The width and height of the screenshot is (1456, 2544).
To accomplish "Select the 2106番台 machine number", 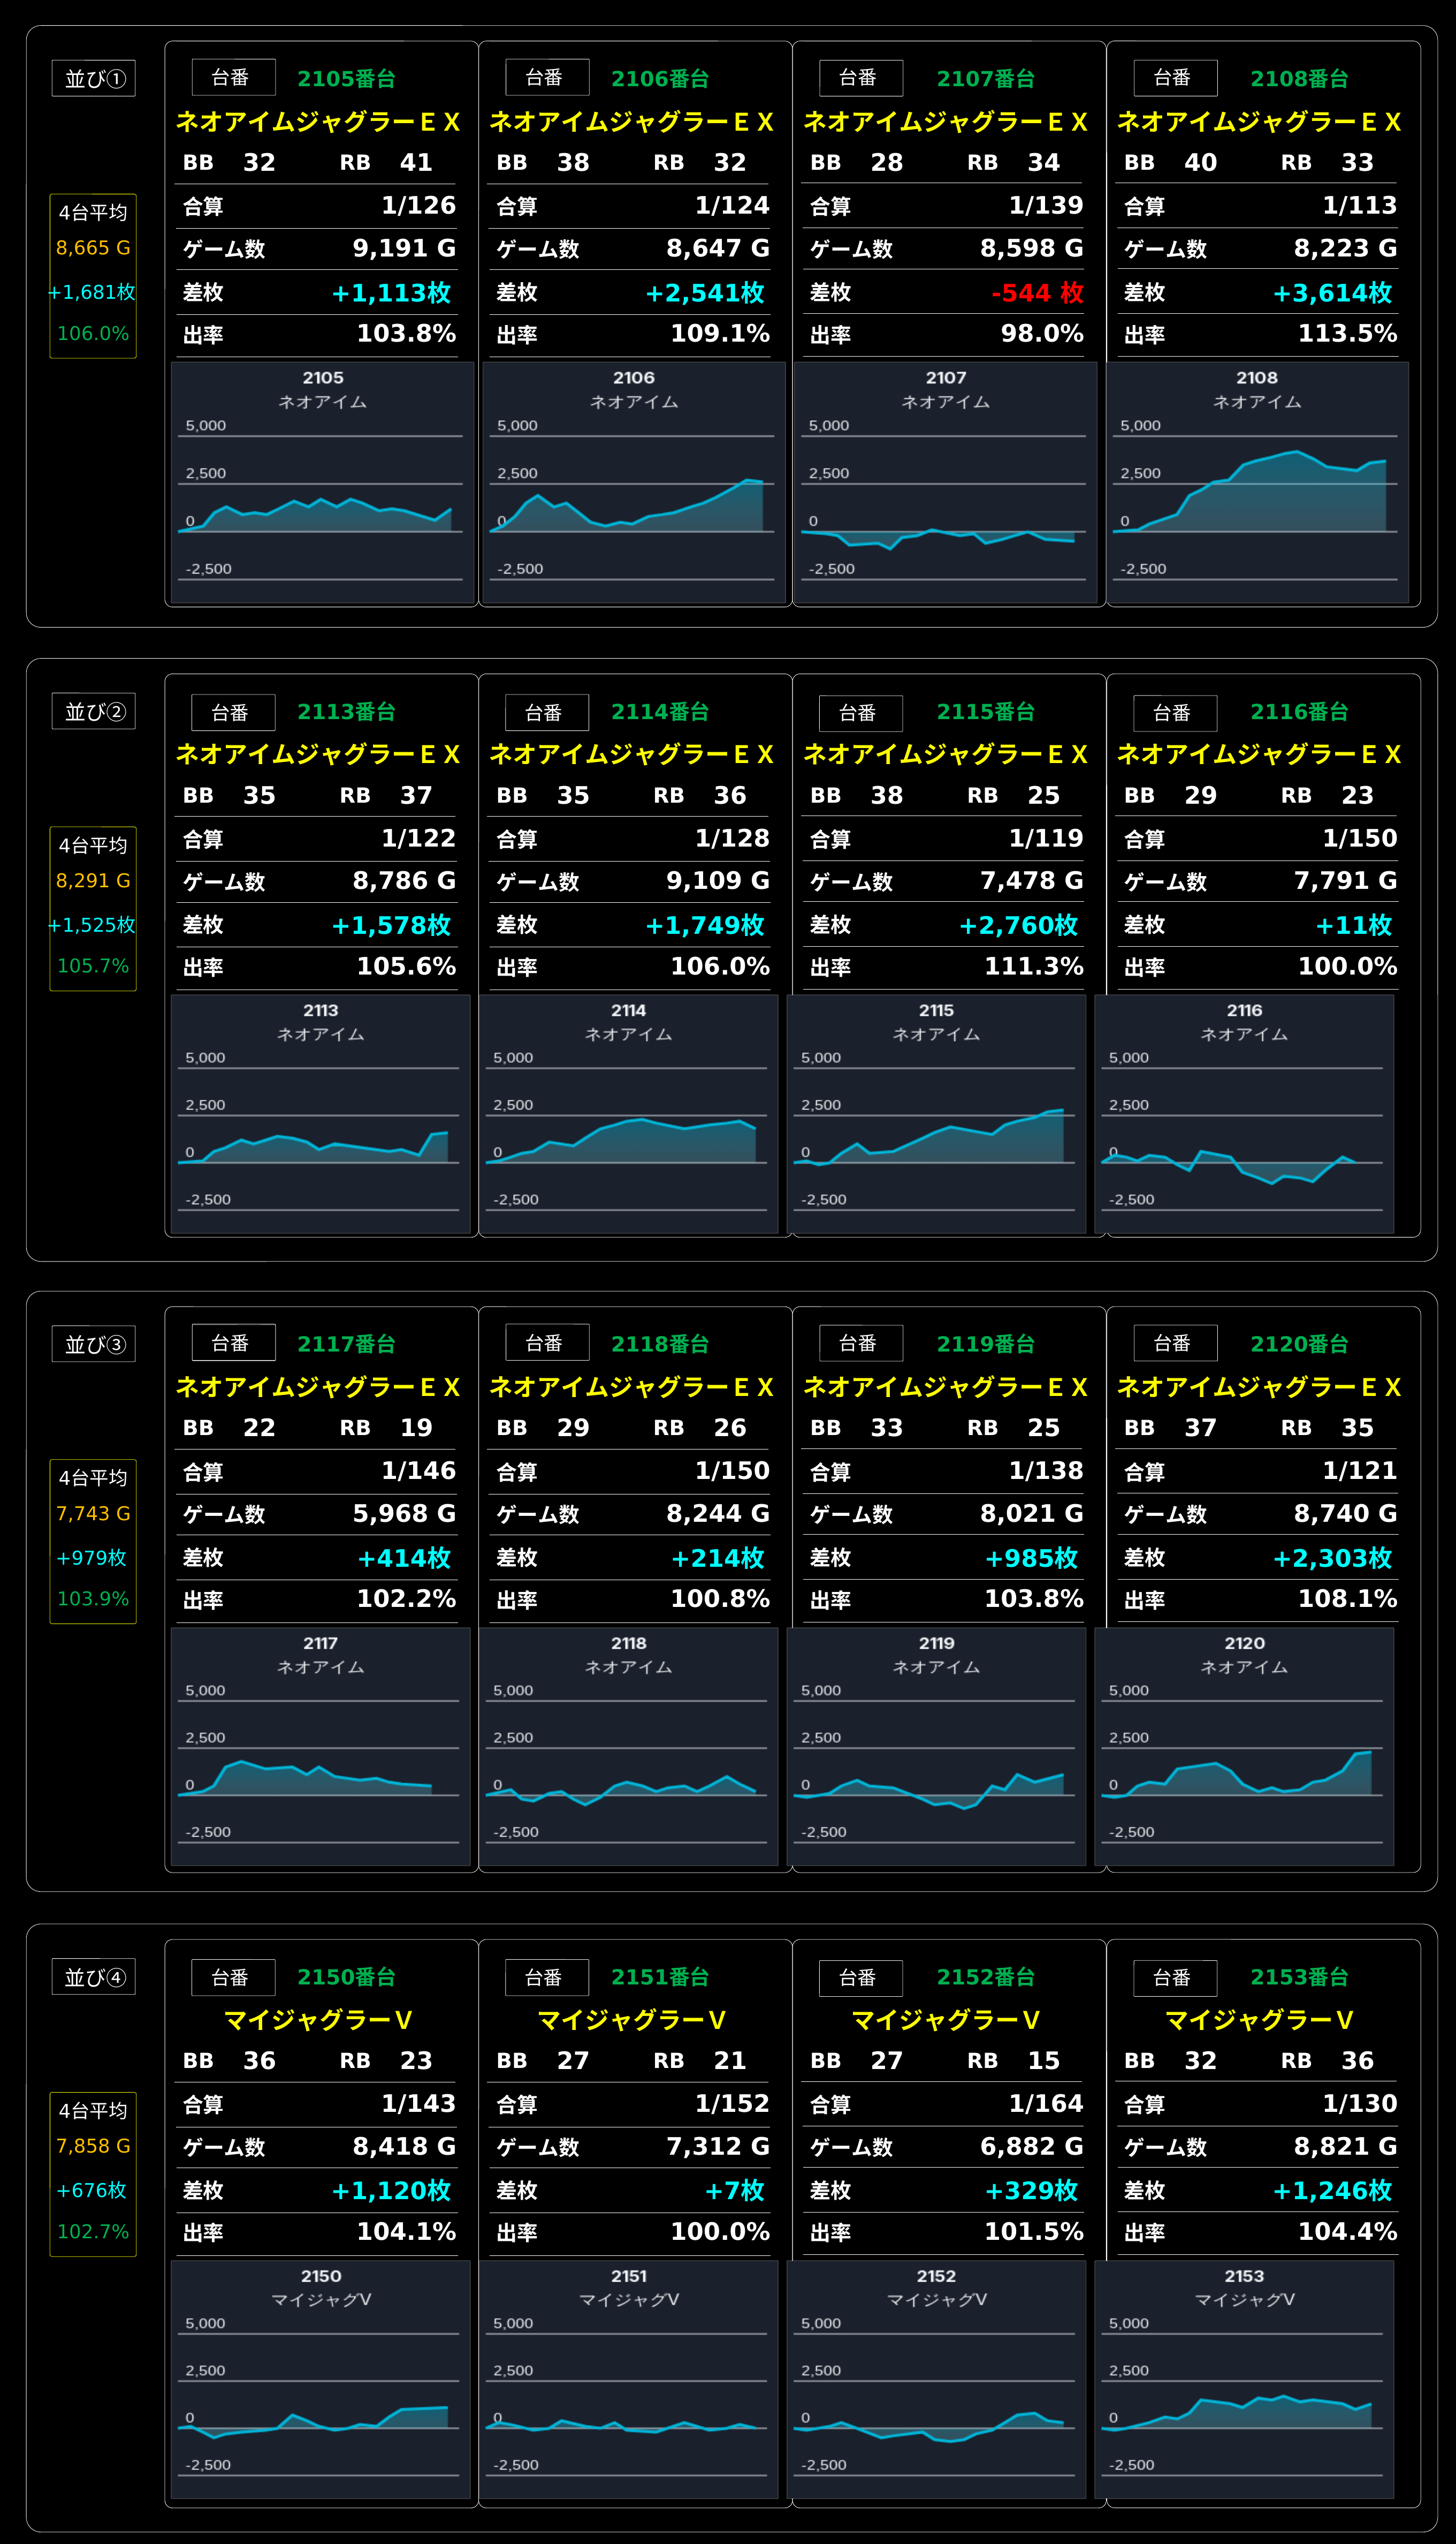I will [660, 79].
